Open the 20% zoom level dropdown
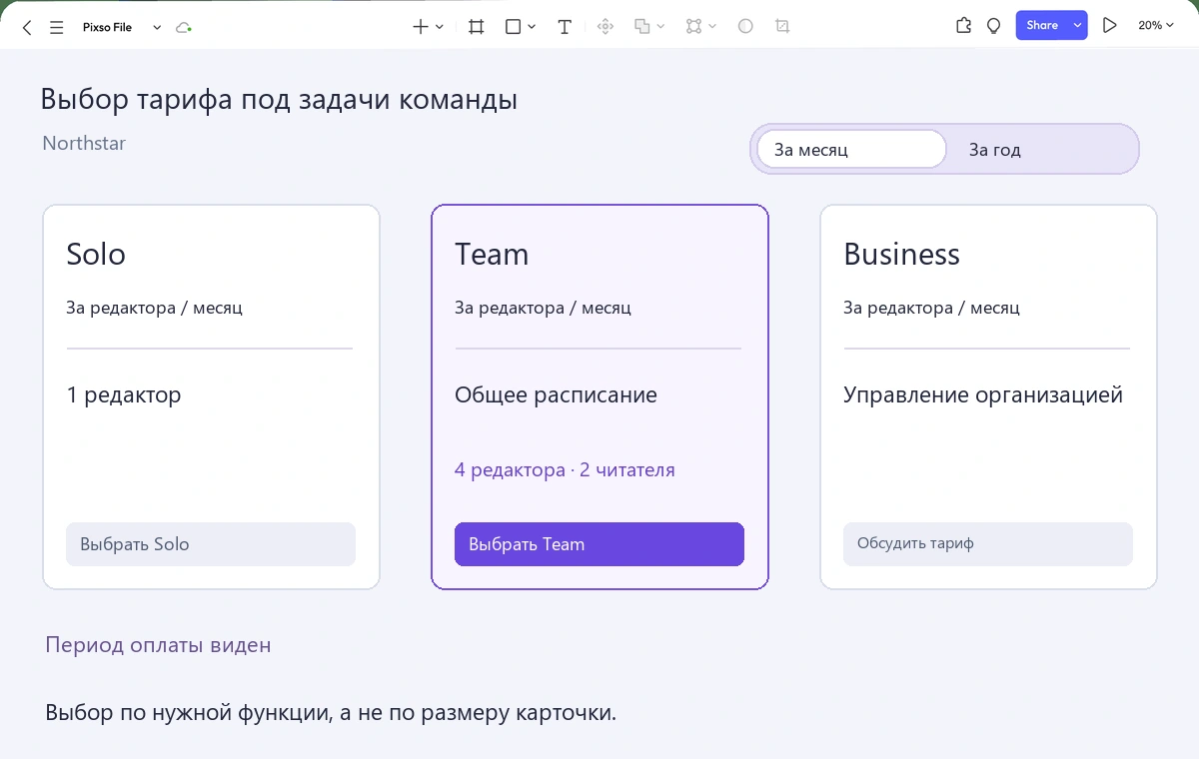This screenshot has width=1199, height=759. (x=1156, y=26)
